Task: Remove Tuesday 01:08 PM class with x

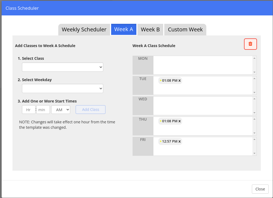Action: click(179, 81)
